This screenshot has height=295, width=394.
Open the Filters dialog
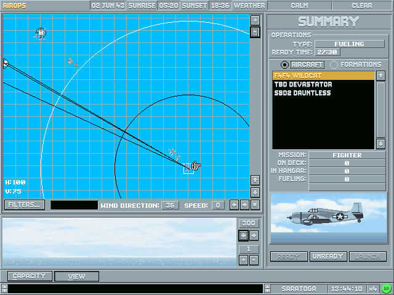(x=25, y=205)
